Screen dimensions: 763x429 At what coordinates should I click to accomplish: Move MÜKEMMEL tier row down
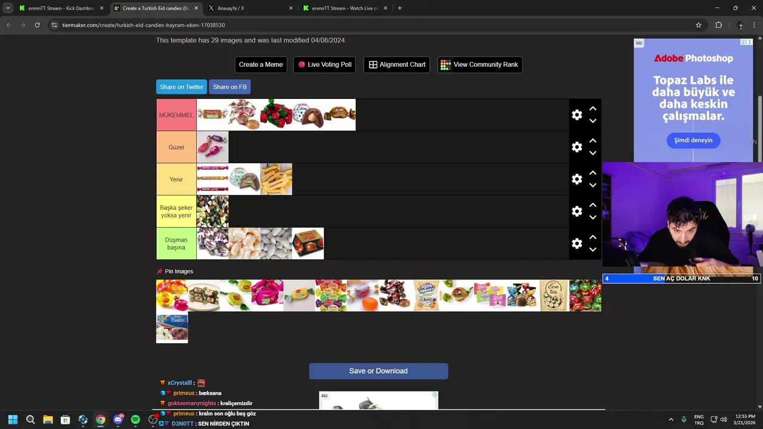(x=593, y=121)
